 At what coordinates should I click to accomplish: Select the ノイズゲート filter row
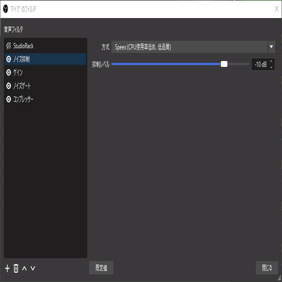point(45,86)
